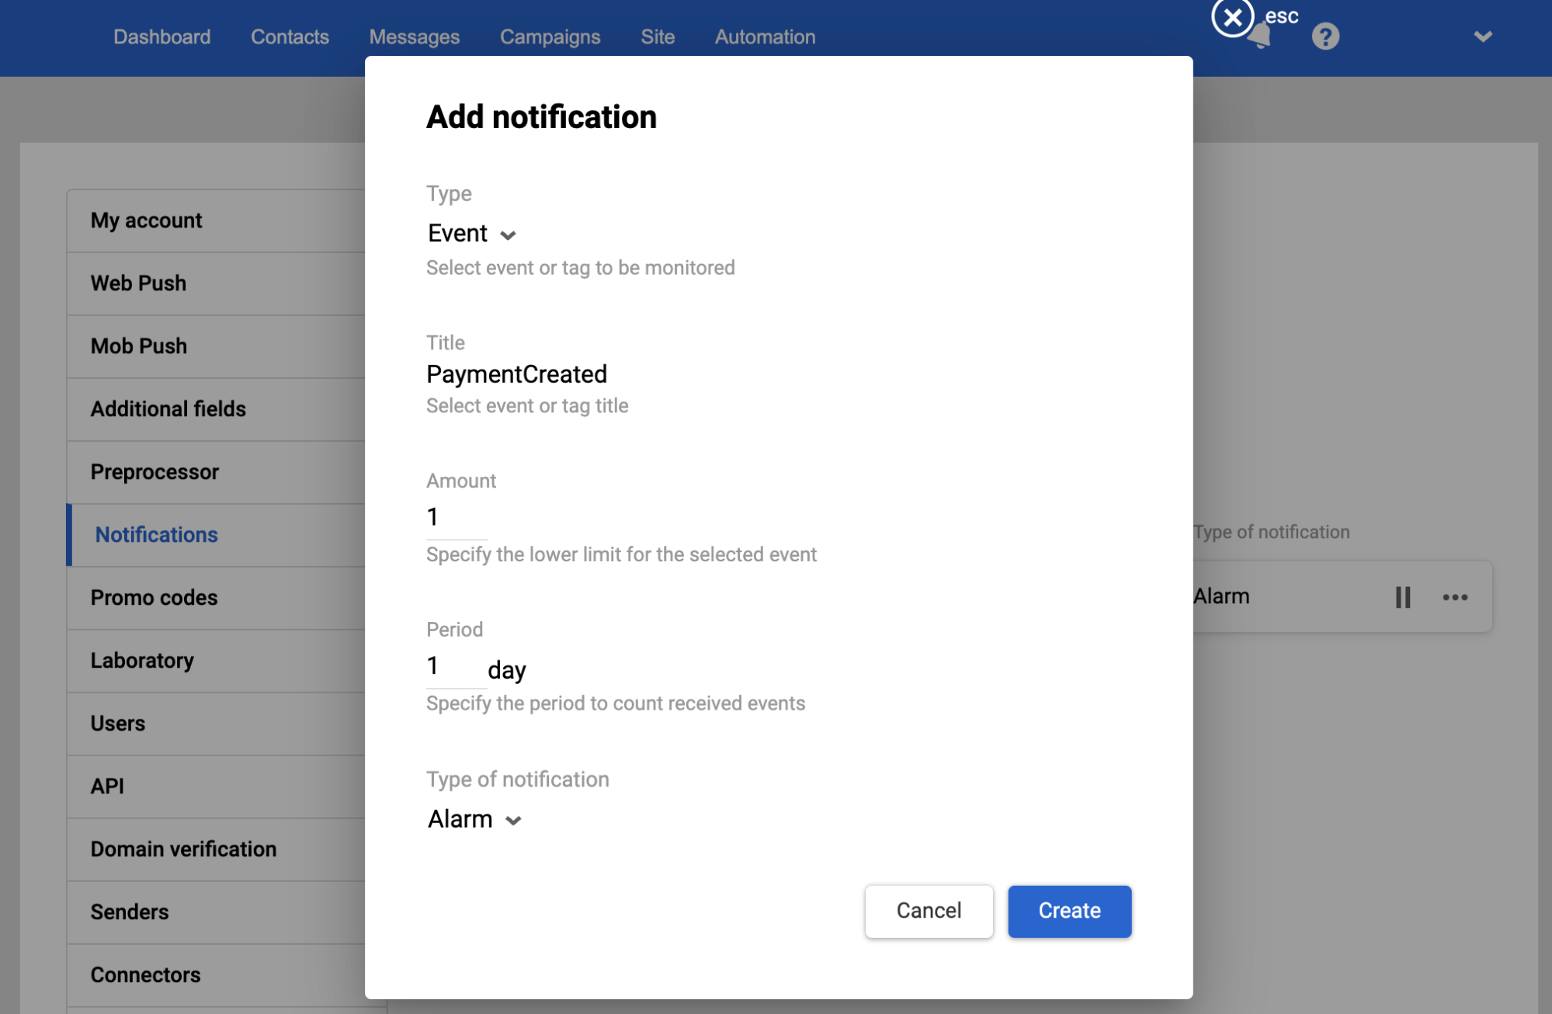Open the Campaigns menu
This screenshot has width=1552, height=1014.
[550, 36]
